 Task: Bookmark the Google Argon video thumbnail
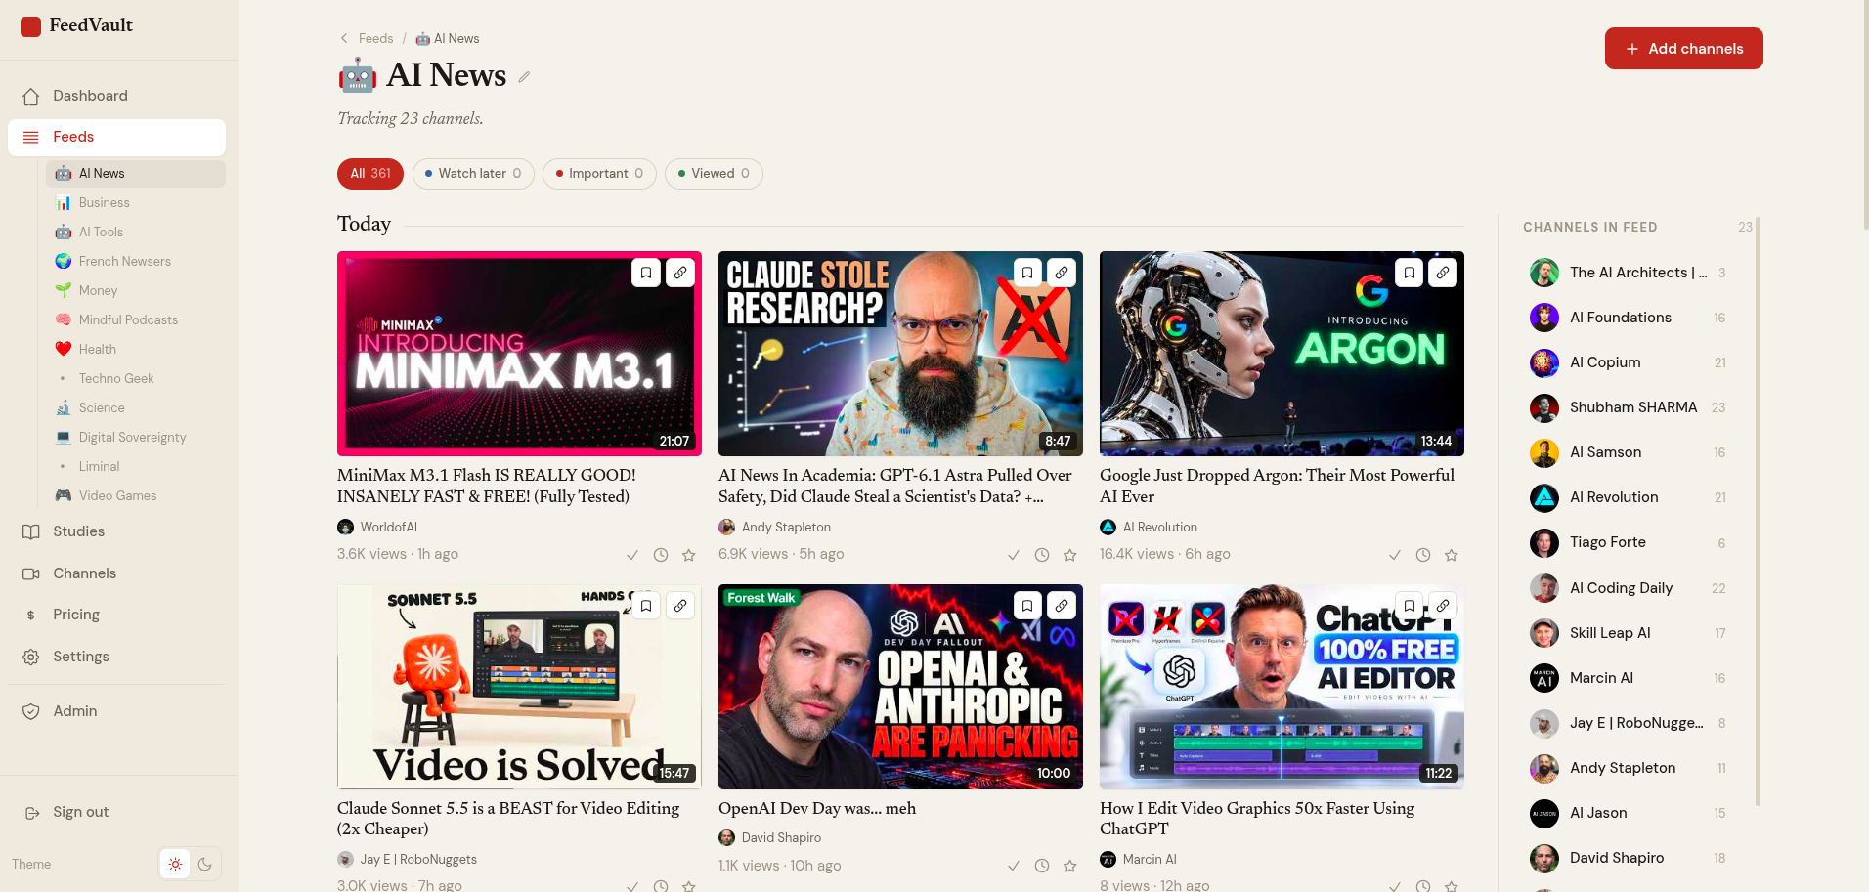coord(1409,273)
